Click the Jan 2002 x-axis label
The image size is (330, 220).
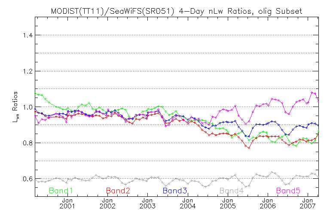click(107, 203)
